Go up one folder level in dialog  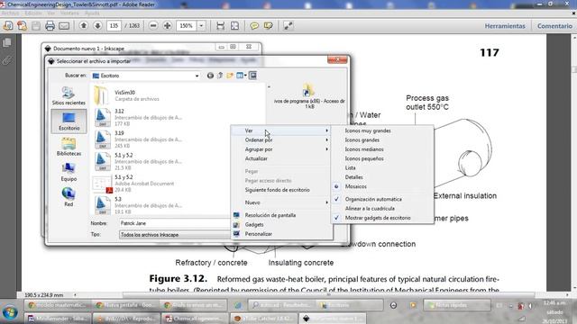coord(220,76)
